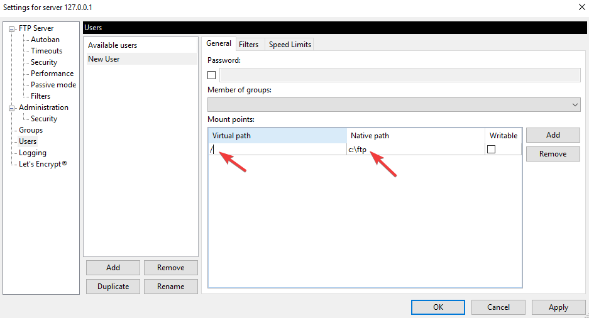Select the FTP Server tree item

36,28
